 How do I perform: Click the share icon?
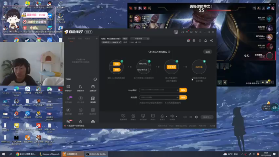211,40
